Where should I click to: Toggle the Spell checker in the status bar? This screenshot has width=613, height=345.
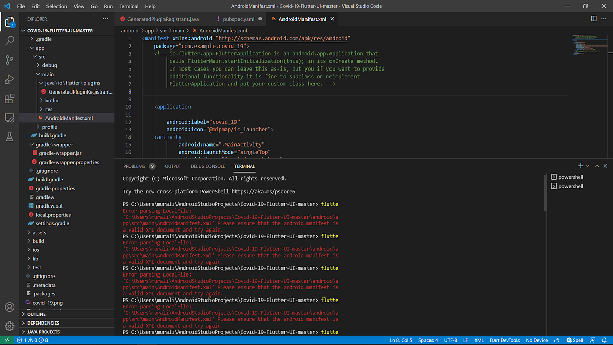pyautogui.click(x=575, y=340)
